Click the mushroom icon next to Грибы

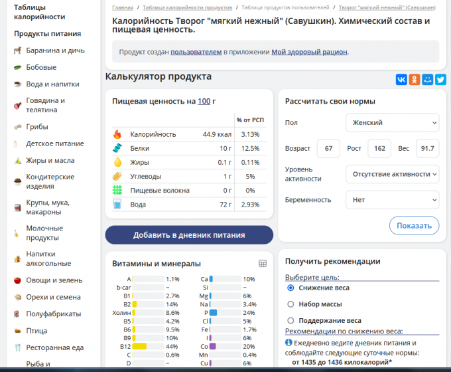coord(17,127)
